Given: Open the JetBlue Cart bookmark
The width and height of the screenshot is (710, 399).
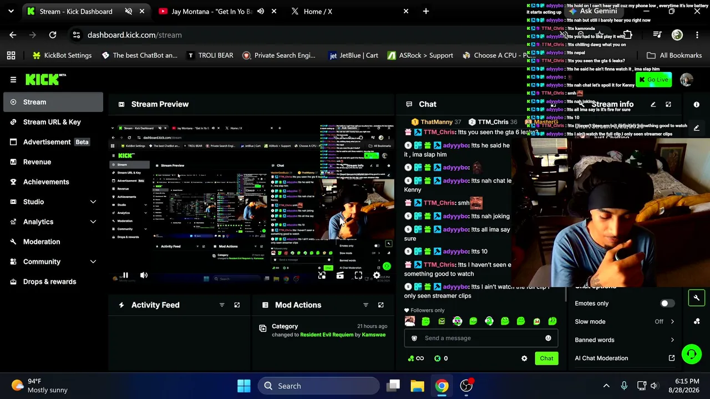Looking at the screenshot, I should [x=353, y=55].
